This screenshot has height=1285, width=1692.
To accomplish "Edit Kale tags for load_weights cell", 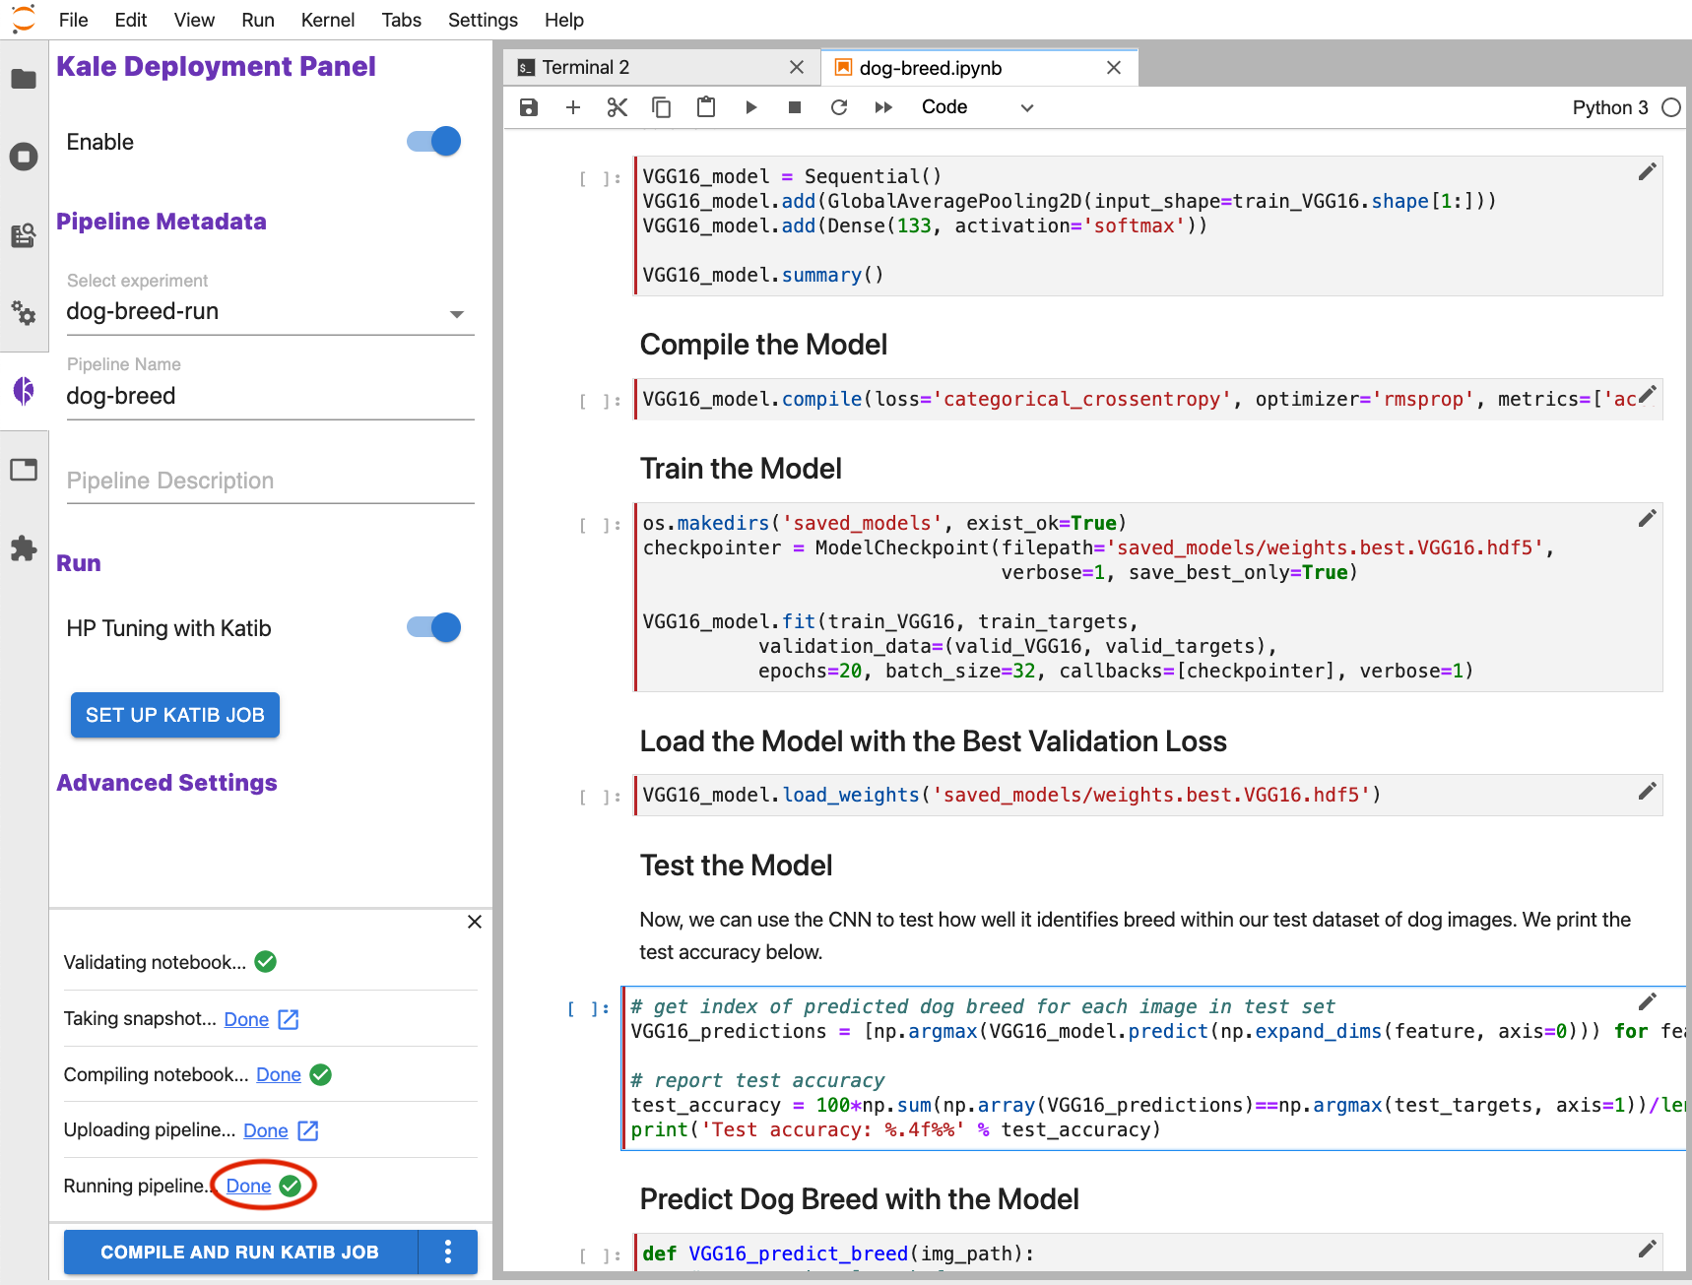I will pyautogui.click(x=1647, y=791).
